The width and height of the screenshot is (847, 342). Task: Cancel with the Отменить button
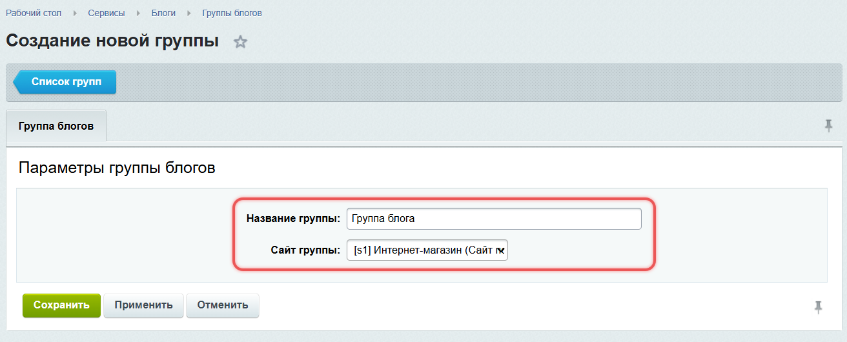pos(223,305)
